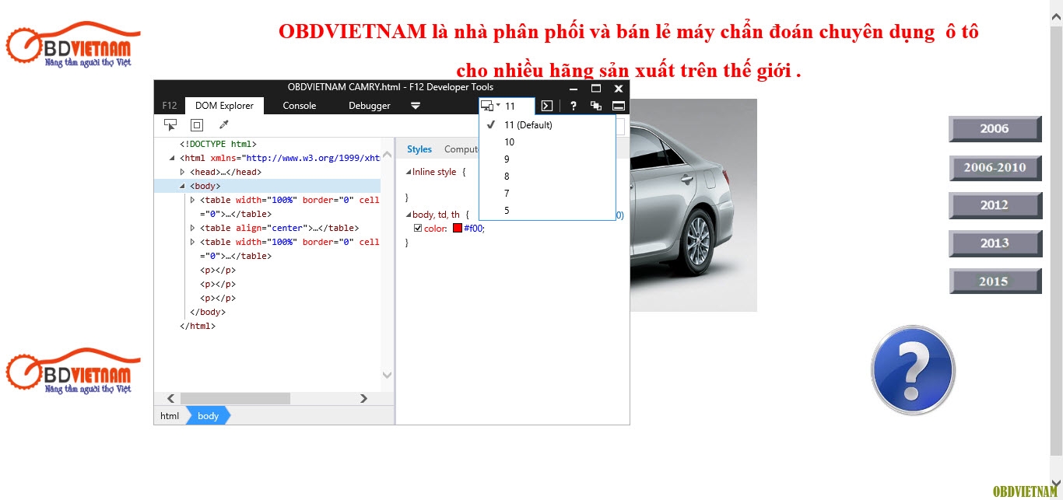This screenshot has height=500, width=1063.
Task: Toggle the DOM element highlighting box icon
Action: [x=197, y=124]
